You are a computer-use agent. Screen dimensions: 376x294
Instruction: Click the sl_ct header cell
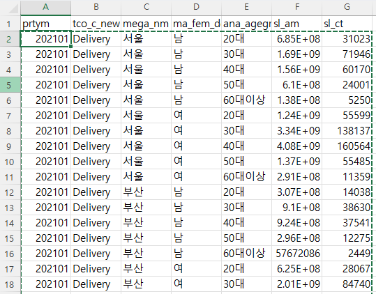coord(347,24)
